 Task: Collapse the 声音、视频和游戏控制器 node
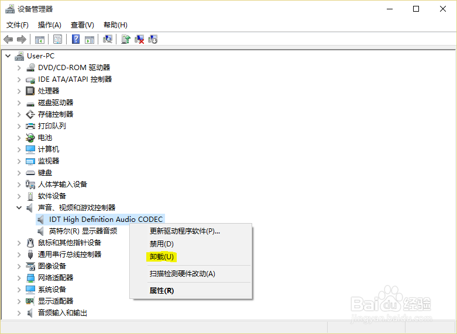19,208
